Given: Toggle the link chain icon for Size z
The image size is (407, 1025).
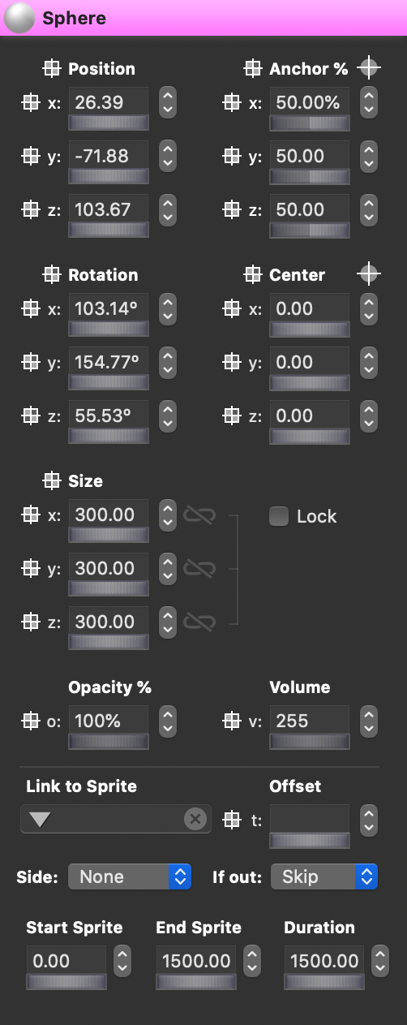Looking at the screenshot, I should pos(199,622).
